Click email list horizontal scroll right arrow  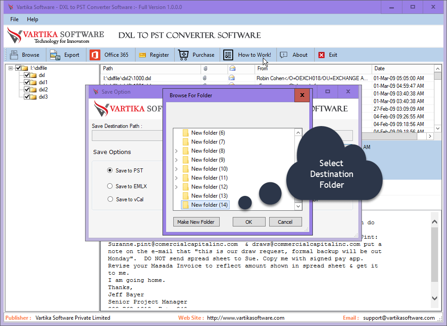430,136
